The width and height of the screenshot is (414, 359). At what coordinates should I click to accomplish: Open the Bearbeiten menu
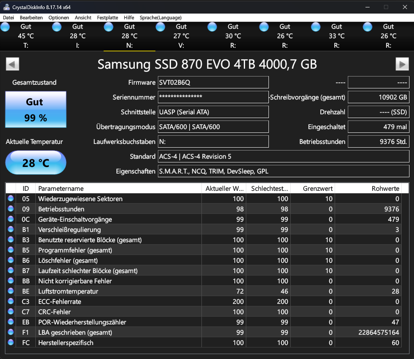click(x=31, y=18)
